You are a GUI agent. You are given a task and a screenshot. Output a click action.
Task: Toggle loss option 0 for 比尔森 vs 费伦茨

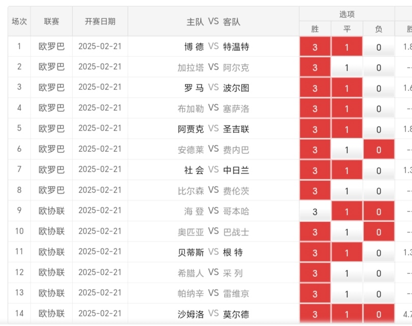tap(378, 191)
